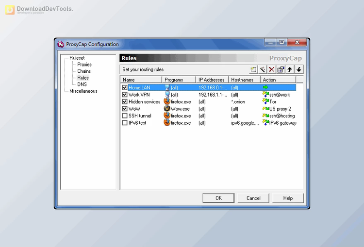This screenshot has width=364, height=247.
Task: Click the 192.168.0.1-... IP address cell
Action: [213, 87]
